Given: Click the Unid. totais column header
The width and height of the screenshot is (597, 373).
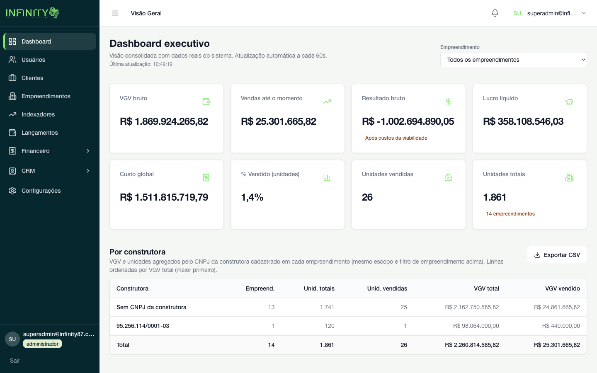Looking at the screenshot, I should click(319, 288).
